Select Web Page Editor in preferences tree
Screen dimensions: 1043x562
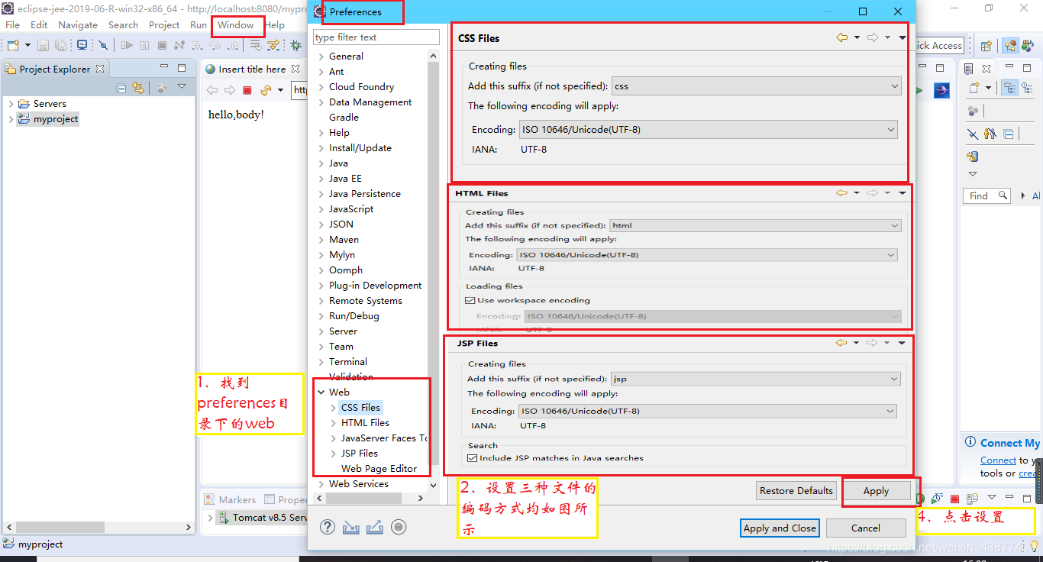379,469
